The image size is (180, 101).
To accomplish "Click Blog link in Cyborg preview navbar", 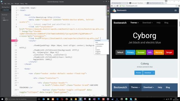I will click(x=166, y=23).
